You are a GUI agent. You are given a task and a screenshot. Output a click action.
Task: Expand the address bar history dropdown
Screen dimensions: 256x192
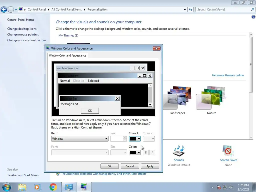click(185, 10)
